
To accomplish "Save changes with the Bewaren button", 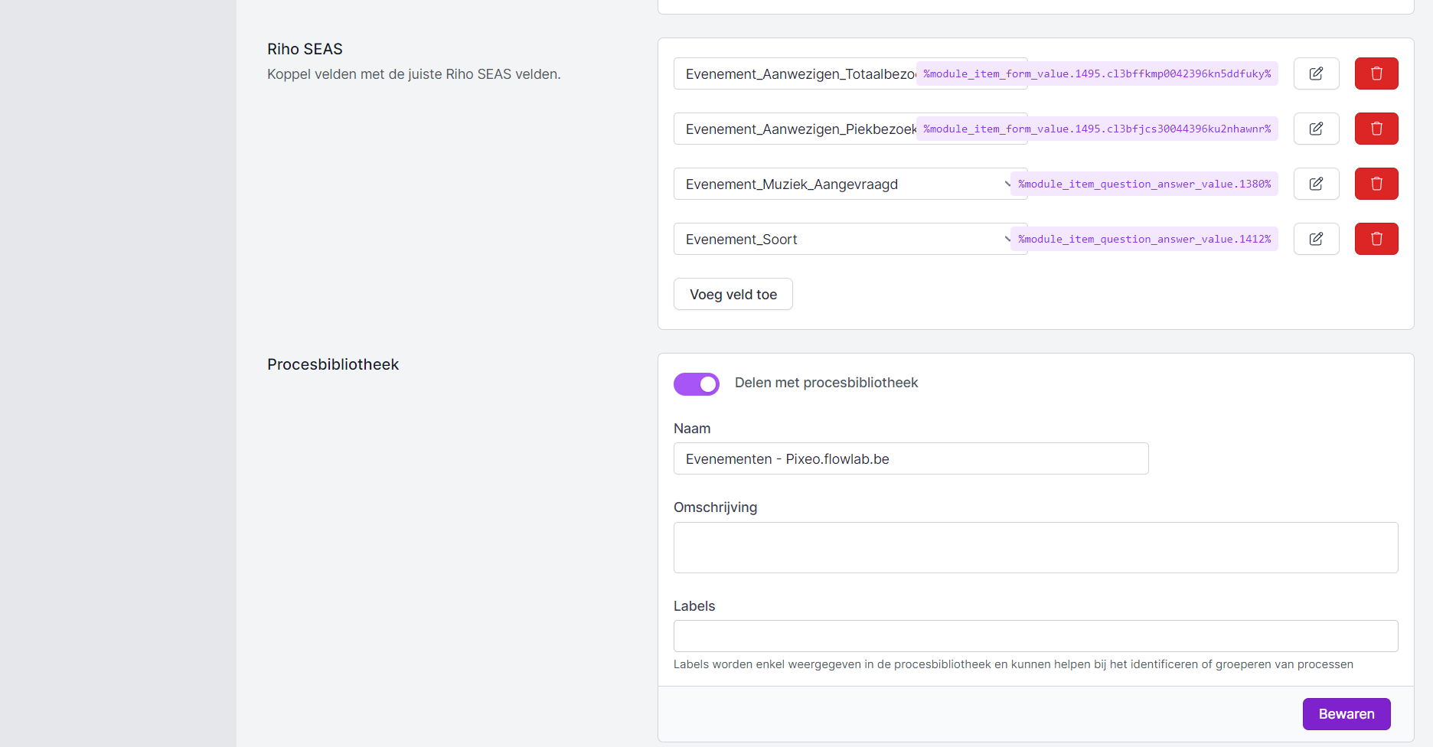I will (x=1346, y=713).
